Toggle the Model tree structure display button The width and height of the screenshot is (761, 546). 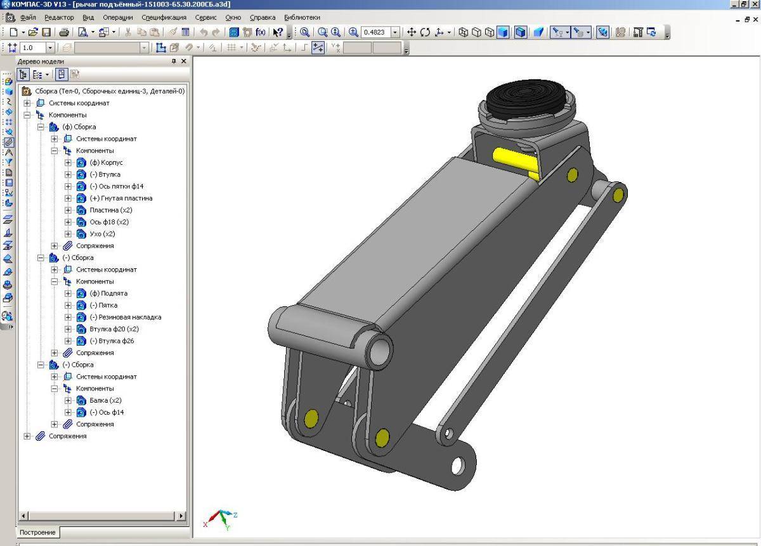(23, 74)
